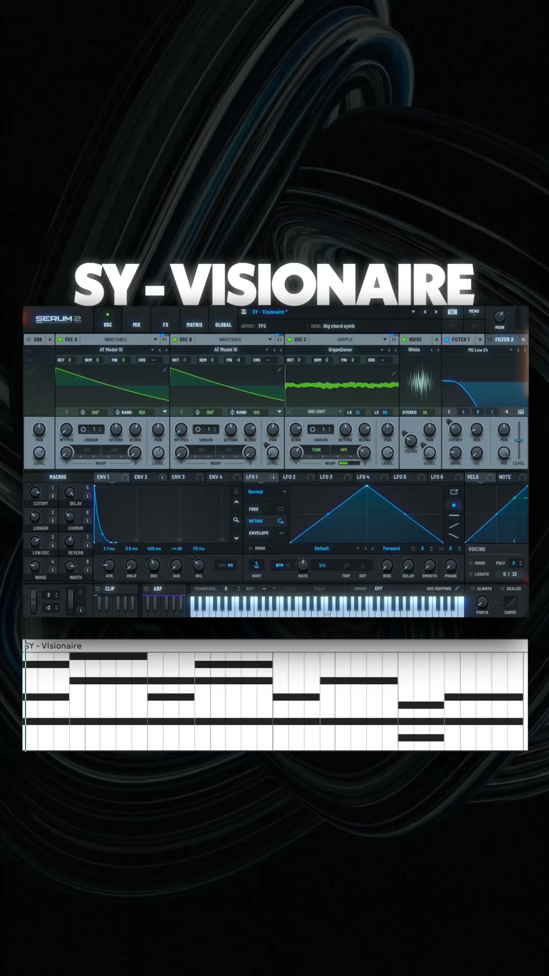Click the LFO FREE mode button
Screen dimensions: 549x976
coord(267,509)
